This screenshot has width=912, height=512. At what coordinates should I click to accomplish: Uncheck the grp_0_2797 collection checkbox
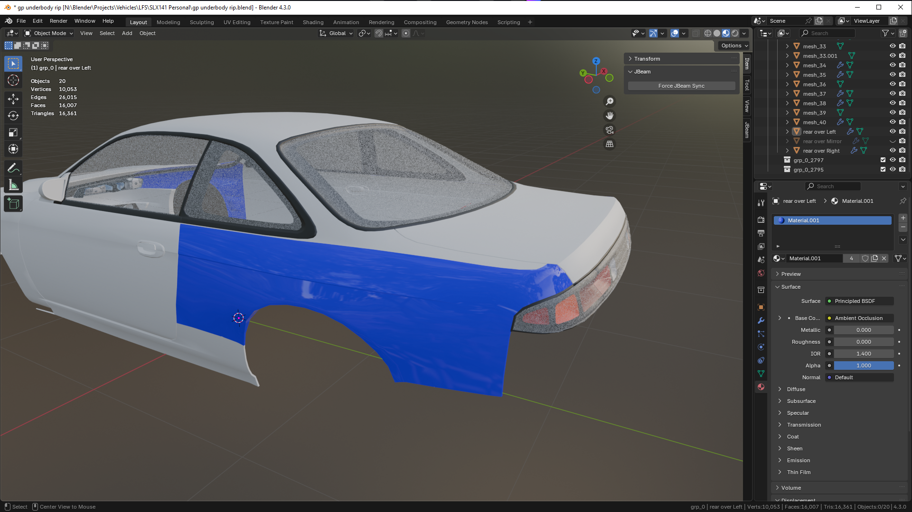pos(883,160)
